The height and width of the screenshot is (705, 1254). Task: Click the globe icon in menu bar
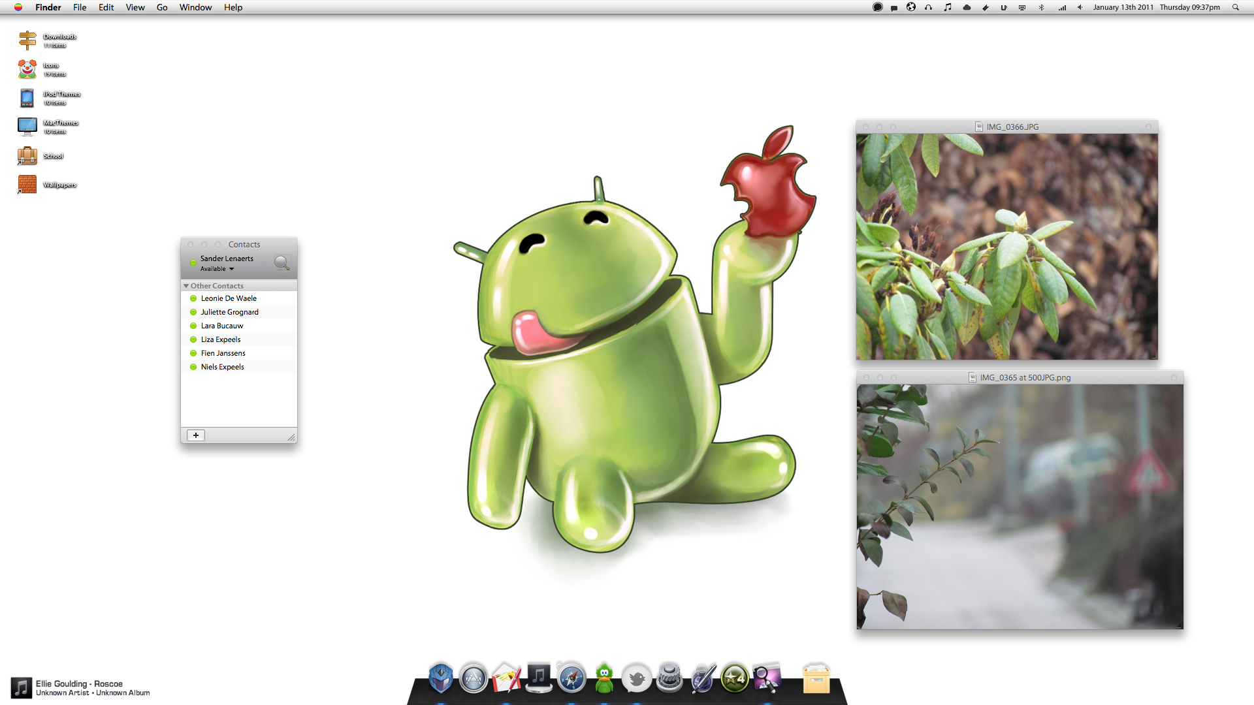click(911, 7)
